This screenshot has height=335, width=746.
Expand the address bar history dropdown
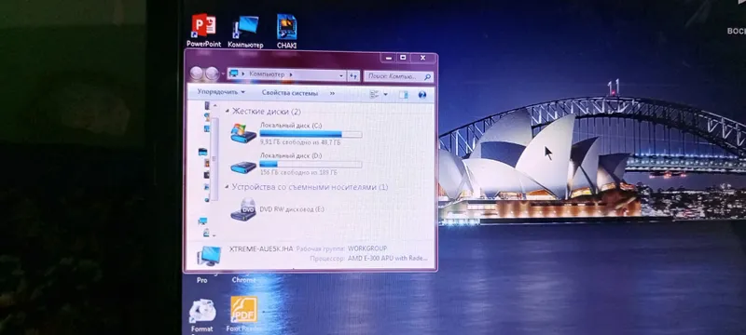(x=341, y=75)
